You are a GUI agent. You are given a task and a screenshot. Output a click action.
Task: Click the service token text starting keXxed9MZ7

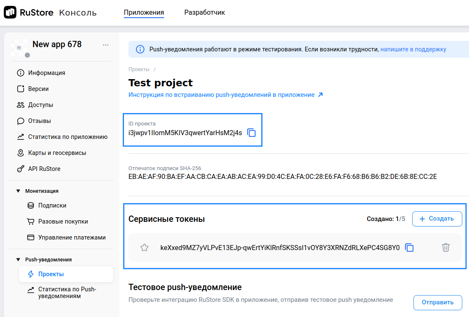280,248
